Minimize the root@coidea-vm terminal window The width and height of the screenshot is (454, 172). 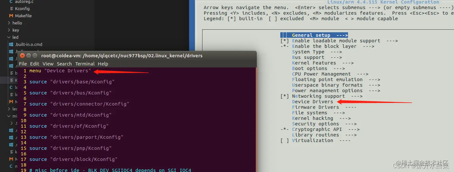pos(28,56)
